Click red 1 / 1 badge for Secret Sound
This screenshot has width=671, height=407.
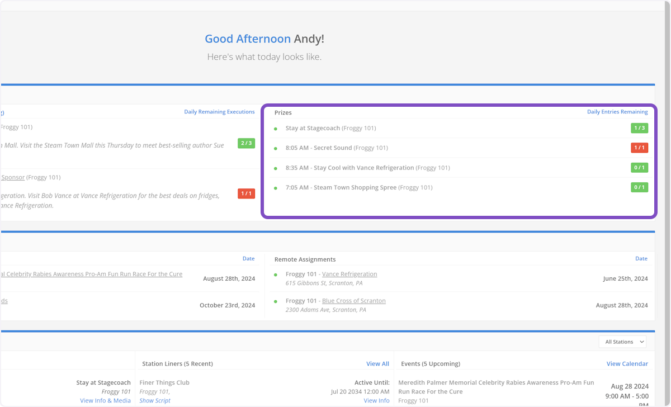(x=639, y=148)
